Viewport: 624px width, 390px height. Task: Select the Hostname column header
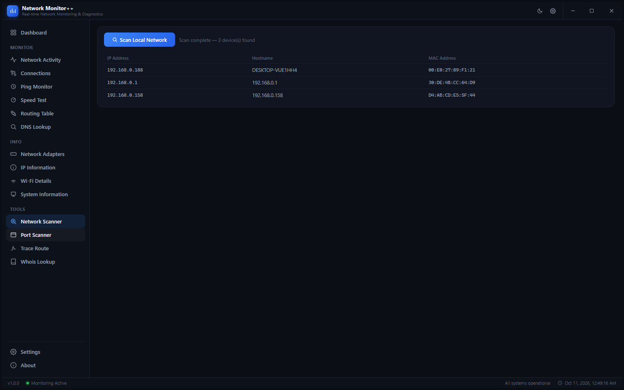click(x=262, y=58)
